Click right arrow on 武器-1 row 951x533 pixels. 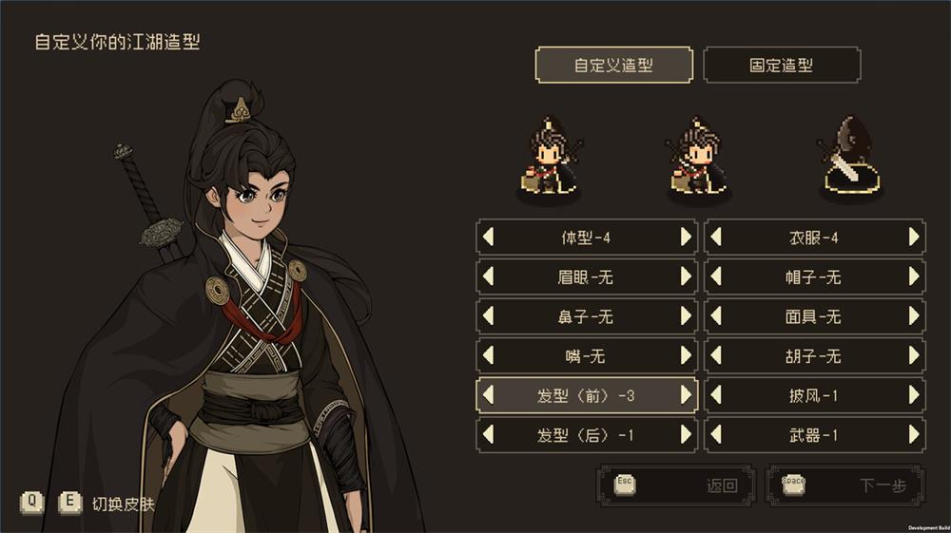[x=914, y=434]
